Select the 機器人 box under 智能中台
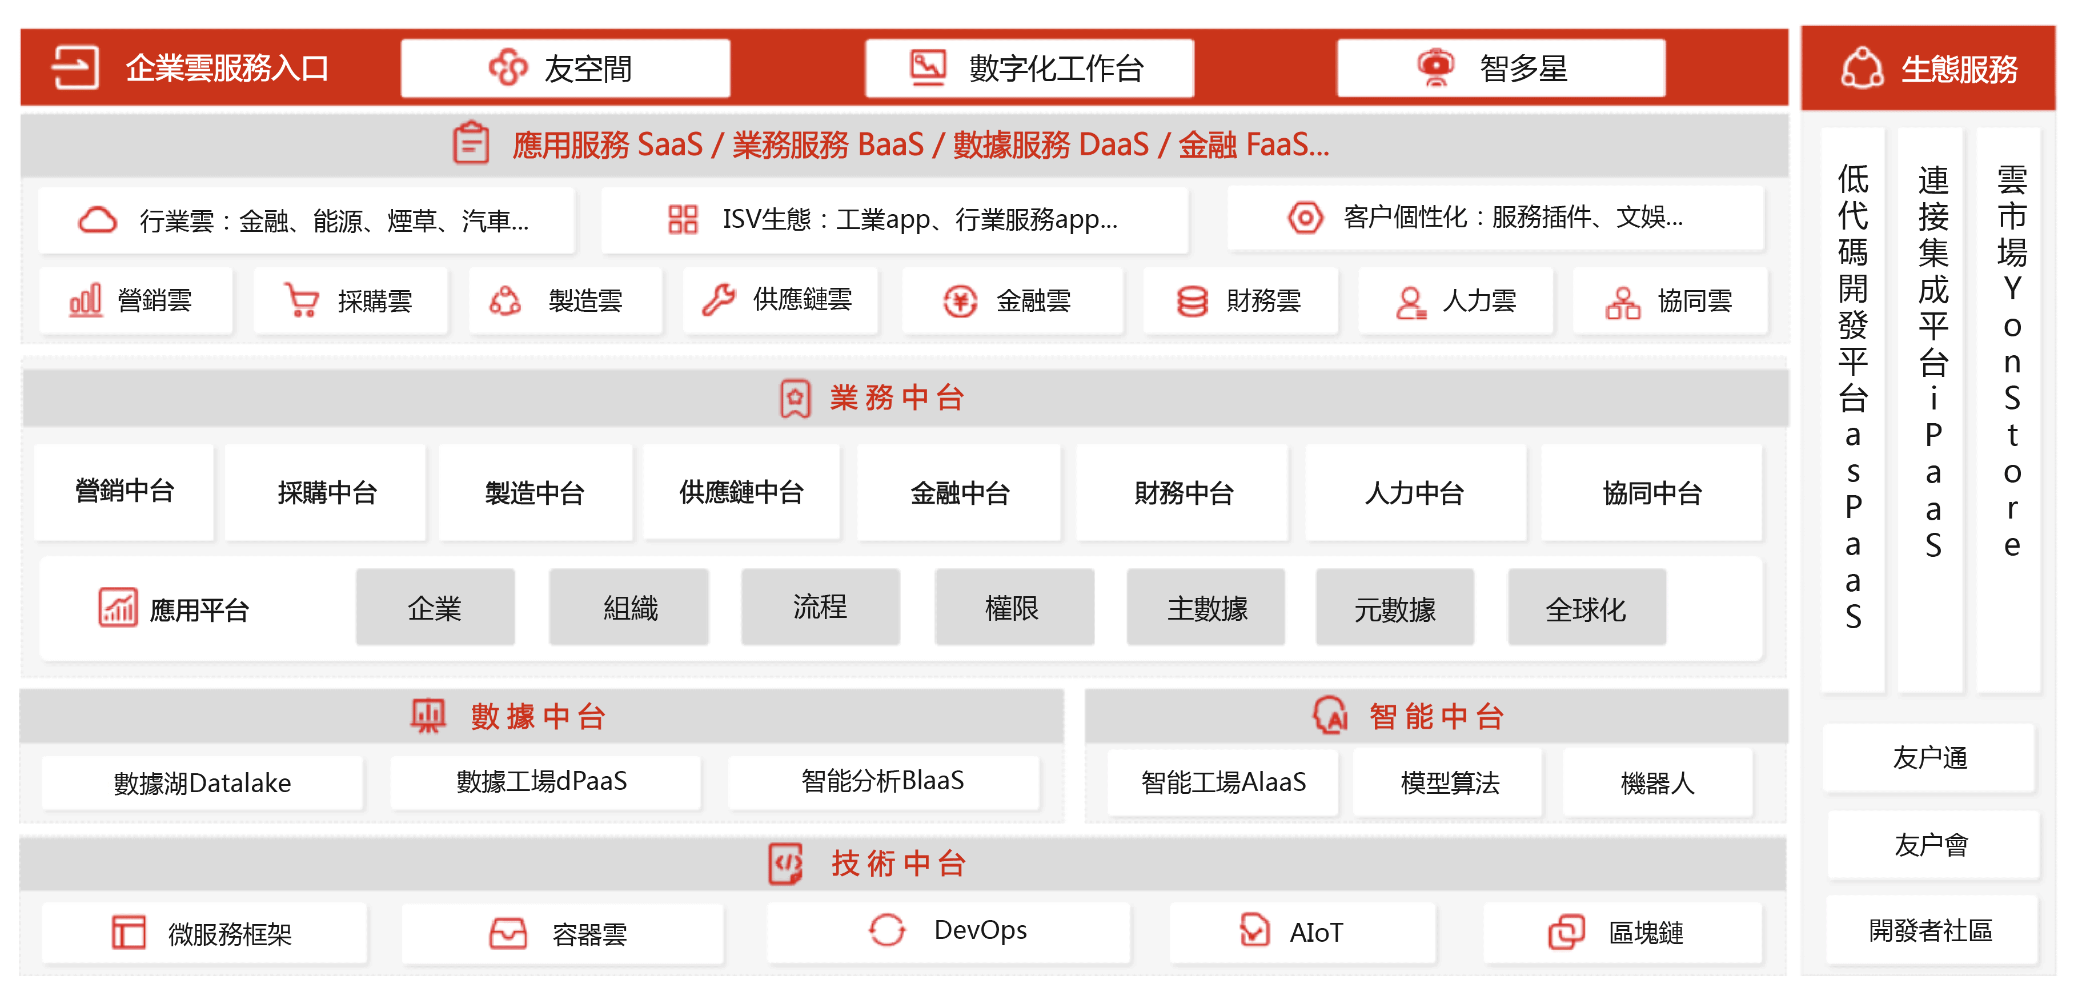This screenshot has height=1000, width=2078. tap(1657, 782)
